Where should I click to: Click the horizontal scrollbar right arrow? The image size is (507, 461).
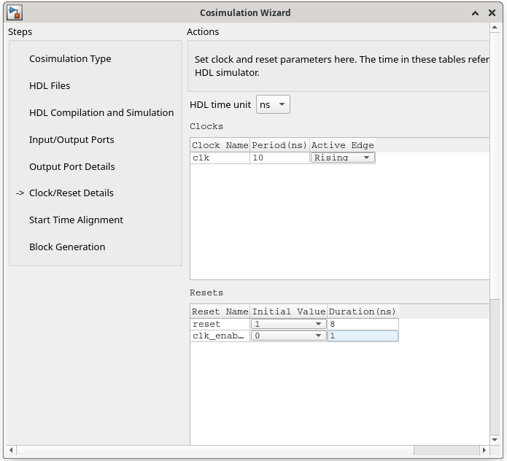click(x=484, y=450)
